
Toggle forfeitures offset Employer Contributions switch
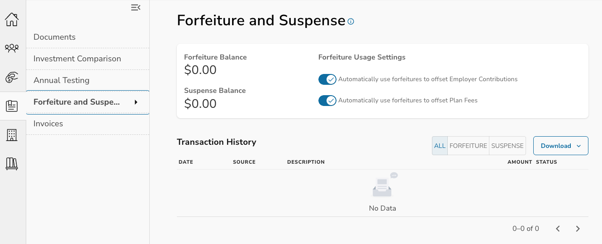[327, 79]
